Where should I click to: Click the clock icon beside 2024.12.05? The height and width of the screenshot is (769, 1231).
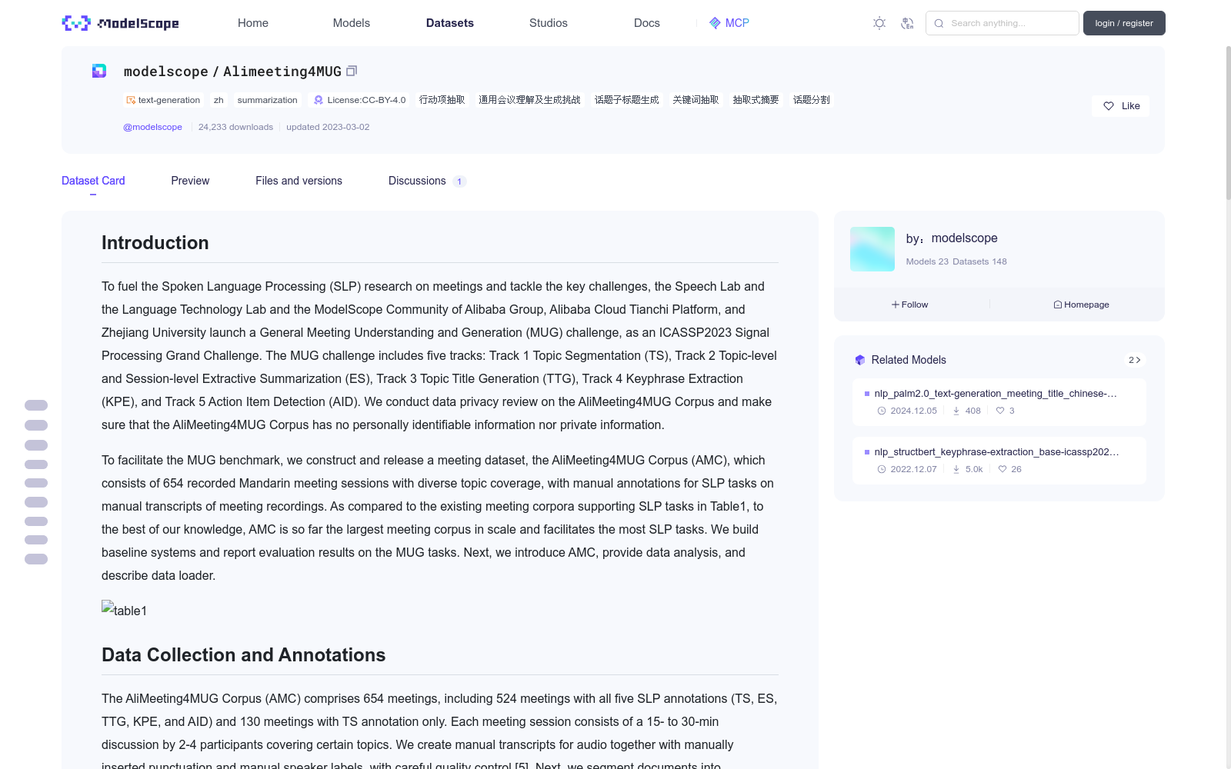click(x=882, y=411)
